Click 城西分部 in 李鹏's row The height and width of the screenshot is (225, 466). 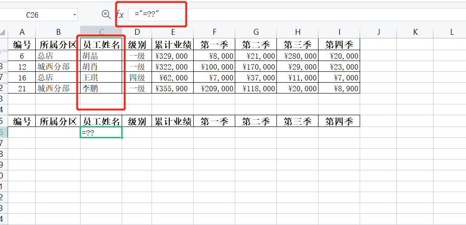58,89
